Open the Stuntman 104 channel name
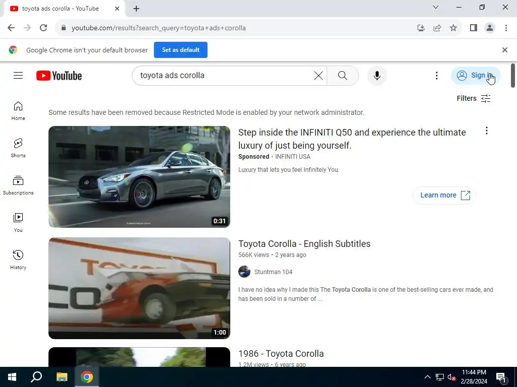This screenshot has width=517, height=387. pyautogui.click(x=273, y=272)
